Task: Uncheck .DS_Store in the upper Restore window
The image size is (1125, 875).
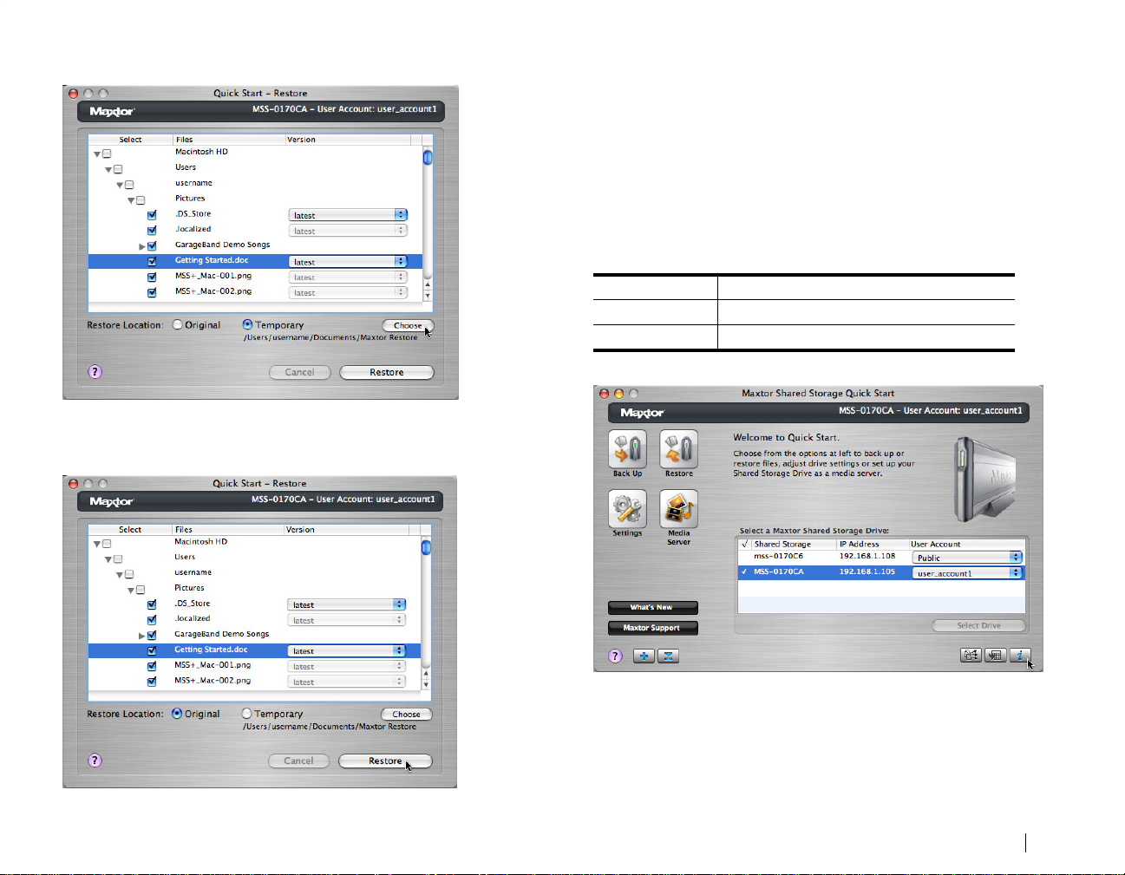Action: click(x=152, y=215)
